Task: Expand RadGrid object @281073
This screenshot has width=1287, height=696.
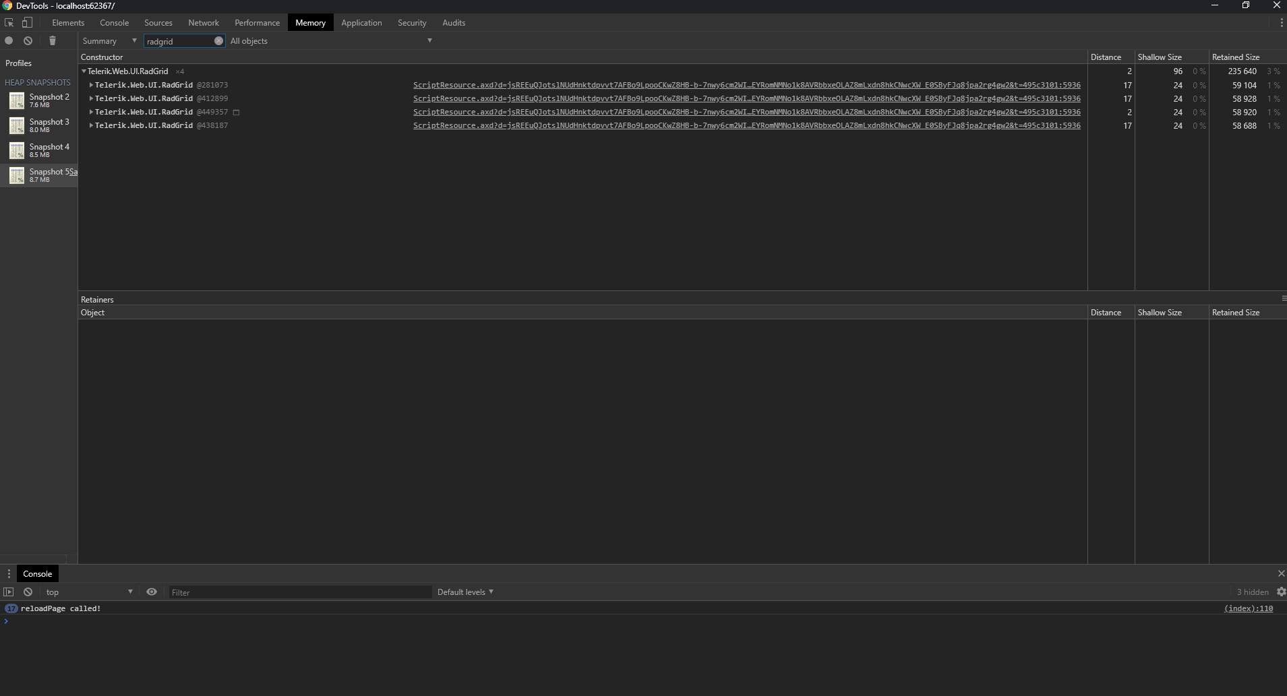Action: (91, 86)
